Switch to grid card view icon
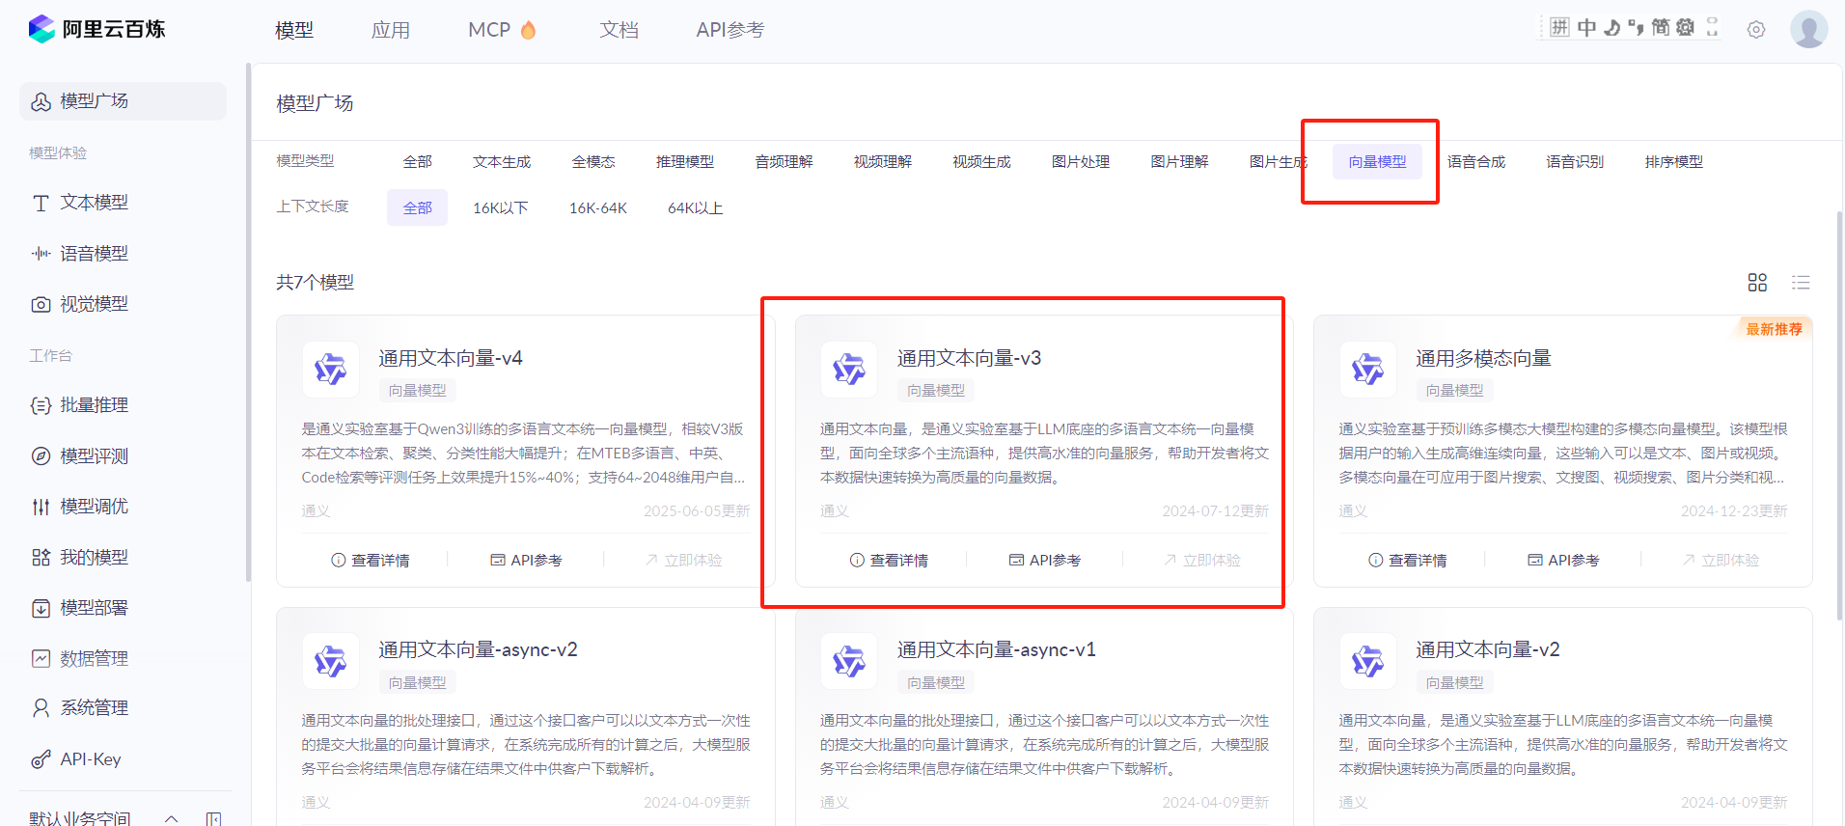 click(1757, 282)
